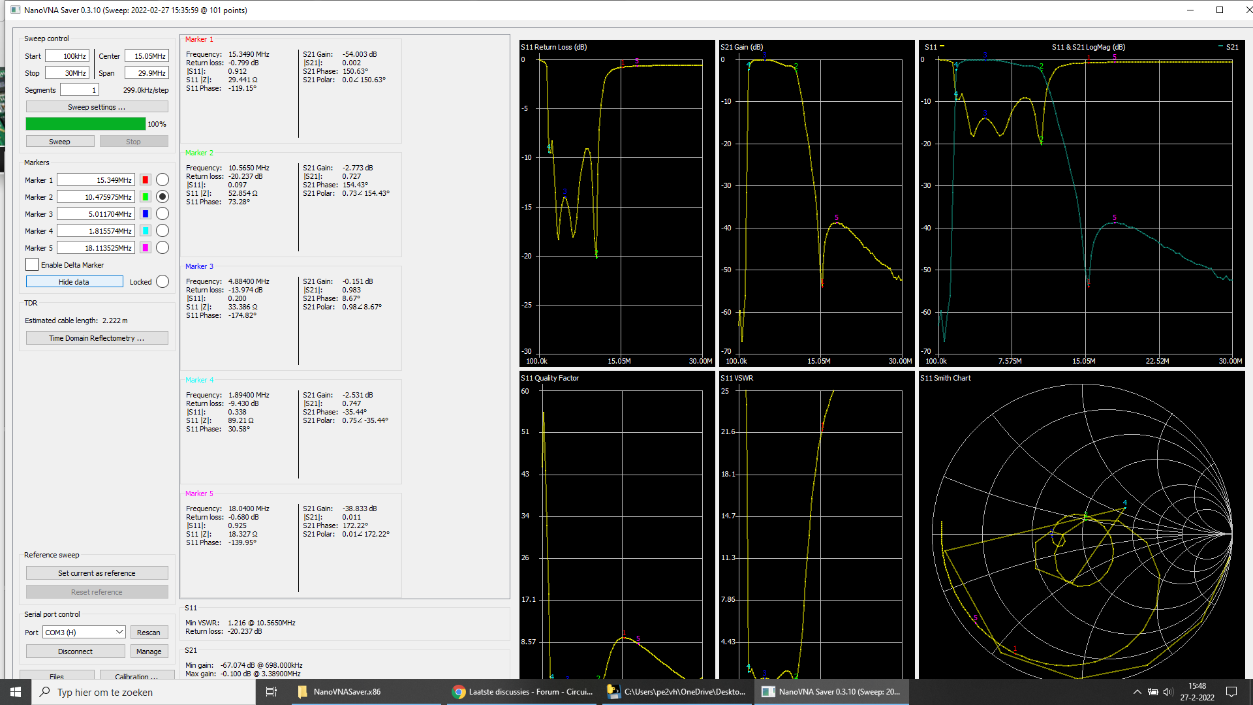Click the network icon in system tray
1253x705 pixels.
coord(1152,692)
